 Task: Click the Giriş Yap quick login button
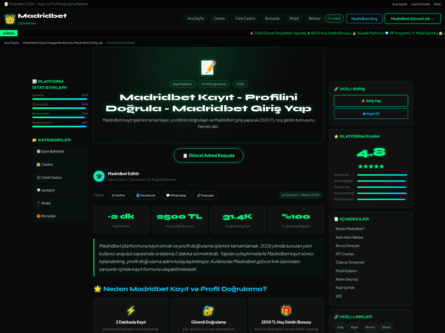pos(371,101)
